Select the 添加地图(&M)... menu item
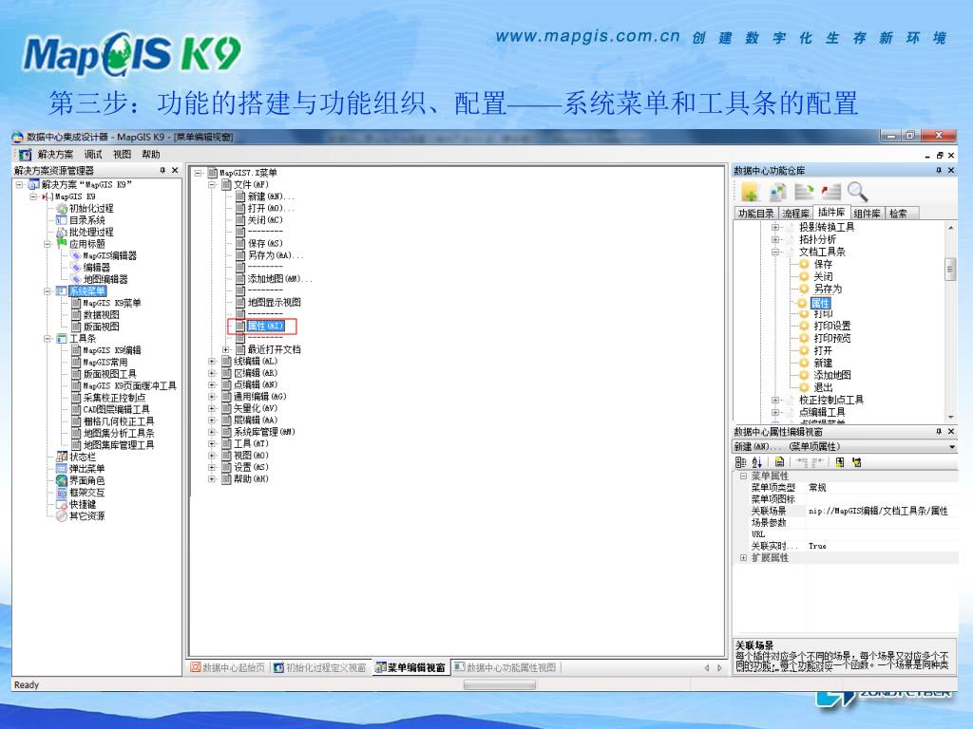Screen dimensions: 973x729 click(280, 279)
